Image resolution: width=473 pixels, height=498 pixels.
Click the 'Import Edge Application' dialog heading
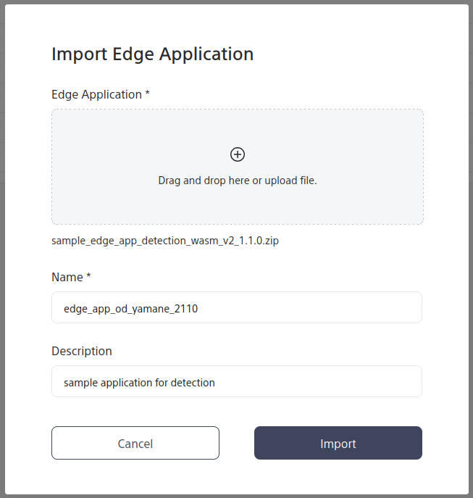(x=152, y=54)
